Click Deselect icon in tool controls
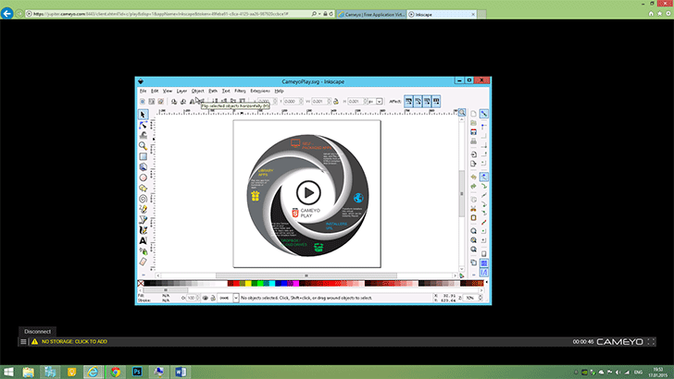The image size is (674, 379). (x=160, y=102)
